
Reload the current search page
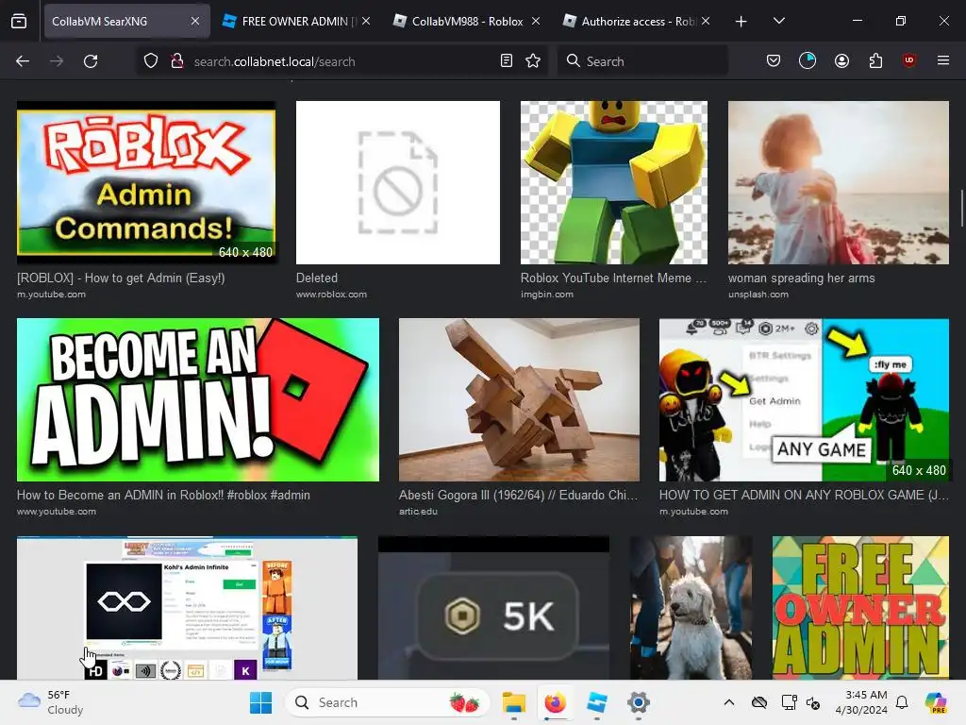click(91, 61)
